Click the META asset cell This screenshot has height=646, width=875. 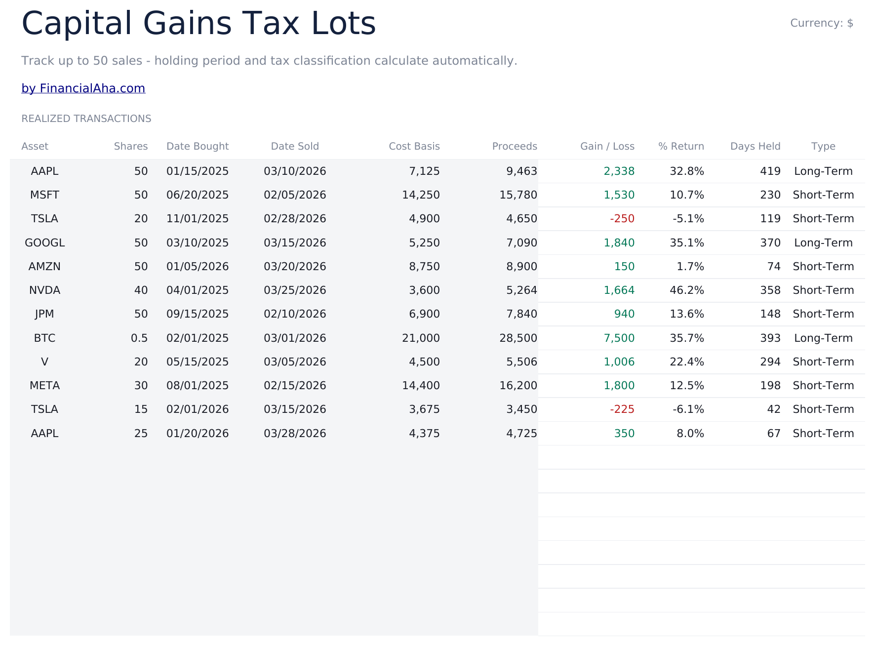click(x=44, y=386)
